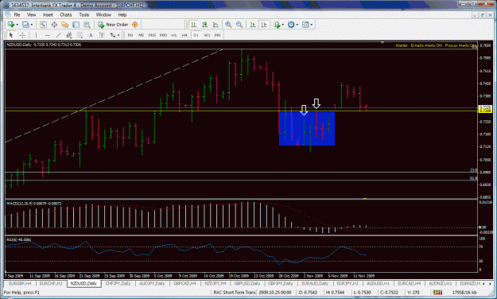Open the Charts menu
This screenshot has width=497, height=299.
[x=66, y=14]
